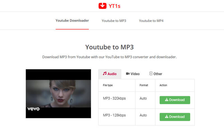Click the 'Download MP3 from Youtube' description text

pyautogui.click(x=109, y=57)
